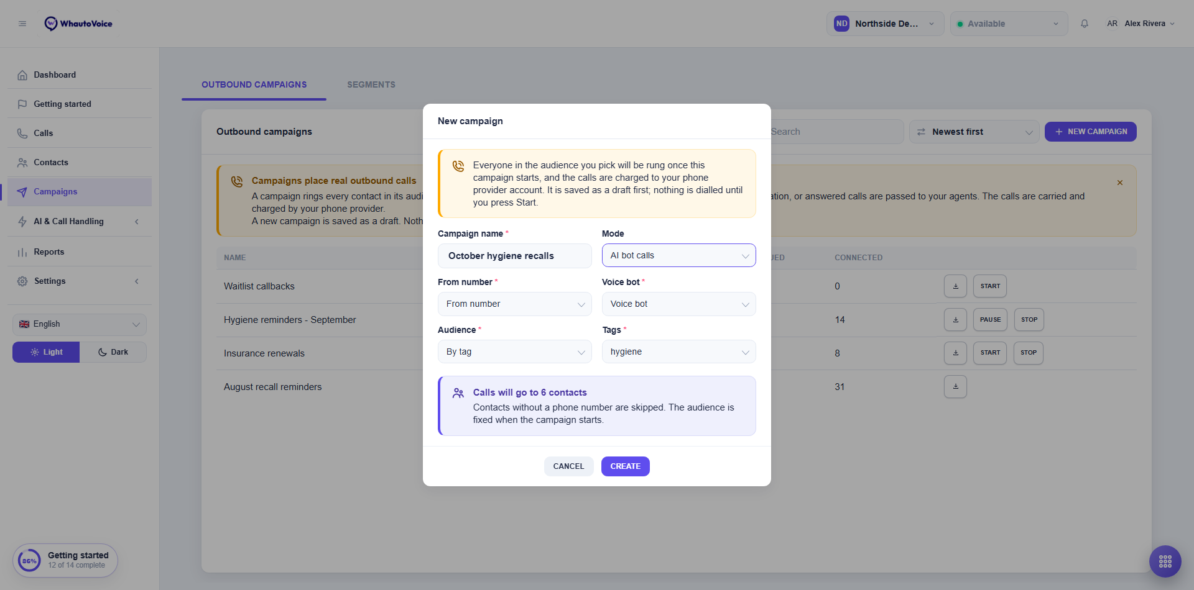Dismiss the yellow outbound calls warning banner
Image resolution: width=1194 pixels, height=590 pixels.
click(1120, 183)
